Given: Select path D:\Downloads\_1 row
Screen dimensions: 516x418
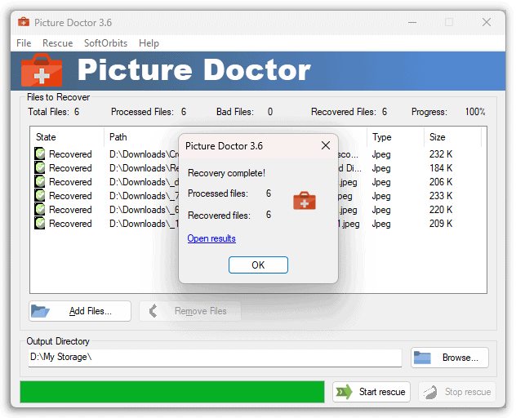Looking at the screenshot, I should 144,224.
